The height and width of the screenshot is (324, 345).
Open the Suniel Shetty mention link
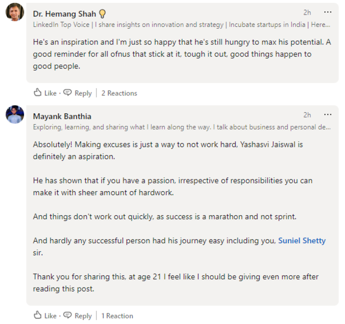pos(302,240)
